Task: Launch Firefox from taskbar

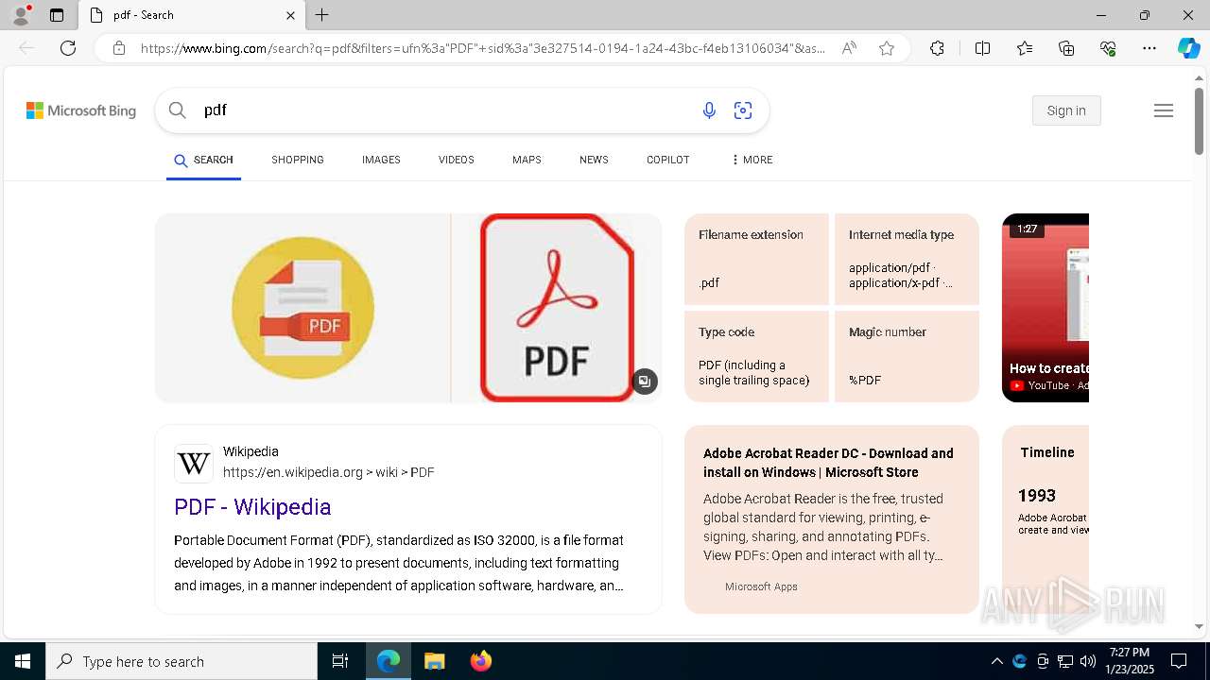Action: [x=480, y=661]
